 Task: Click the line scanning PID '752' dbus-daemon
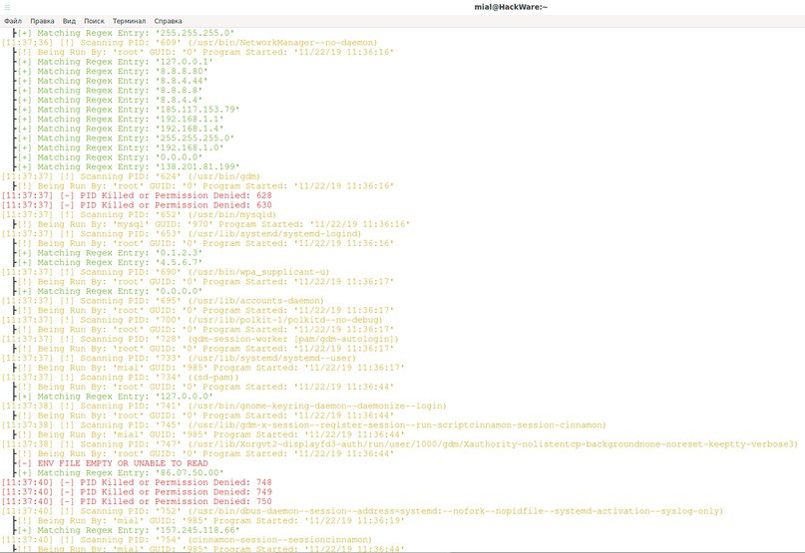coord(362,511)
